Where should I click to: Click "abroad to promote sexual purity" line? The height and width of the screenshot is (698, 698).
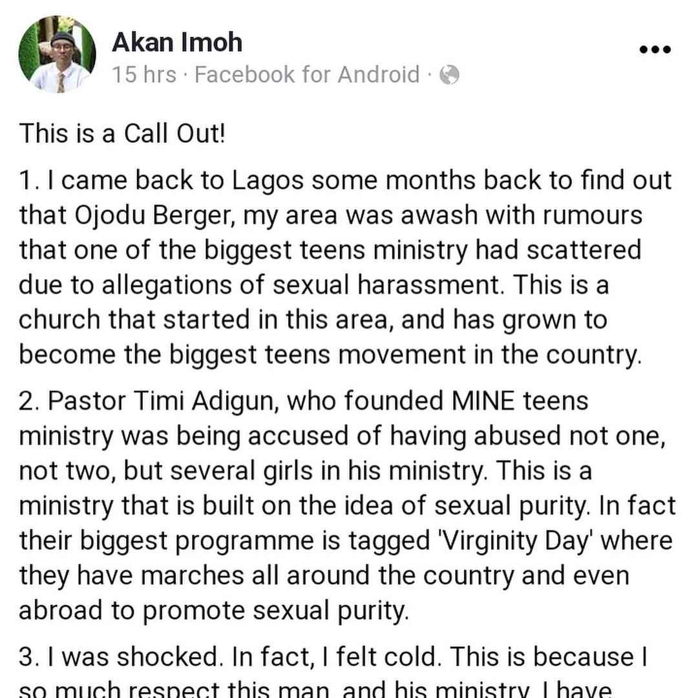214,610
